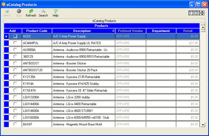Decrease the record count spinner value

tap(202, 14)
